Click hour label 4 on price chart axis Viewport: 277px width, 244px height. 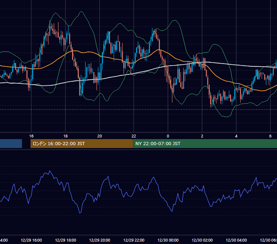(236, 136)
